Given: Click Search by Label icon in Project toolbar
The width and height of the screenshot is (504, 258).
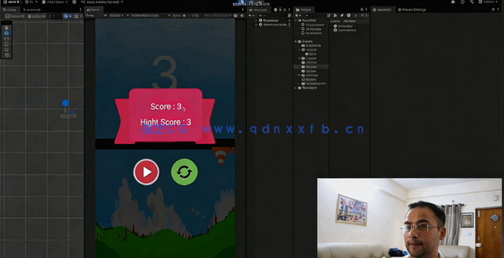Looking at the screenshot, I should pos(342,16).
